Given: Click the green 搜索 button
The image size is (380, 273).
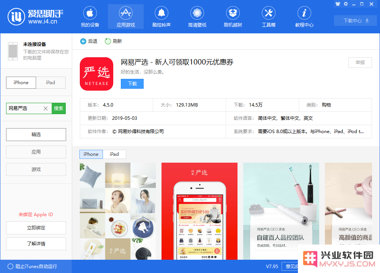Looking at the screenshot, I should pyautogui.click(x=59, y=108).
